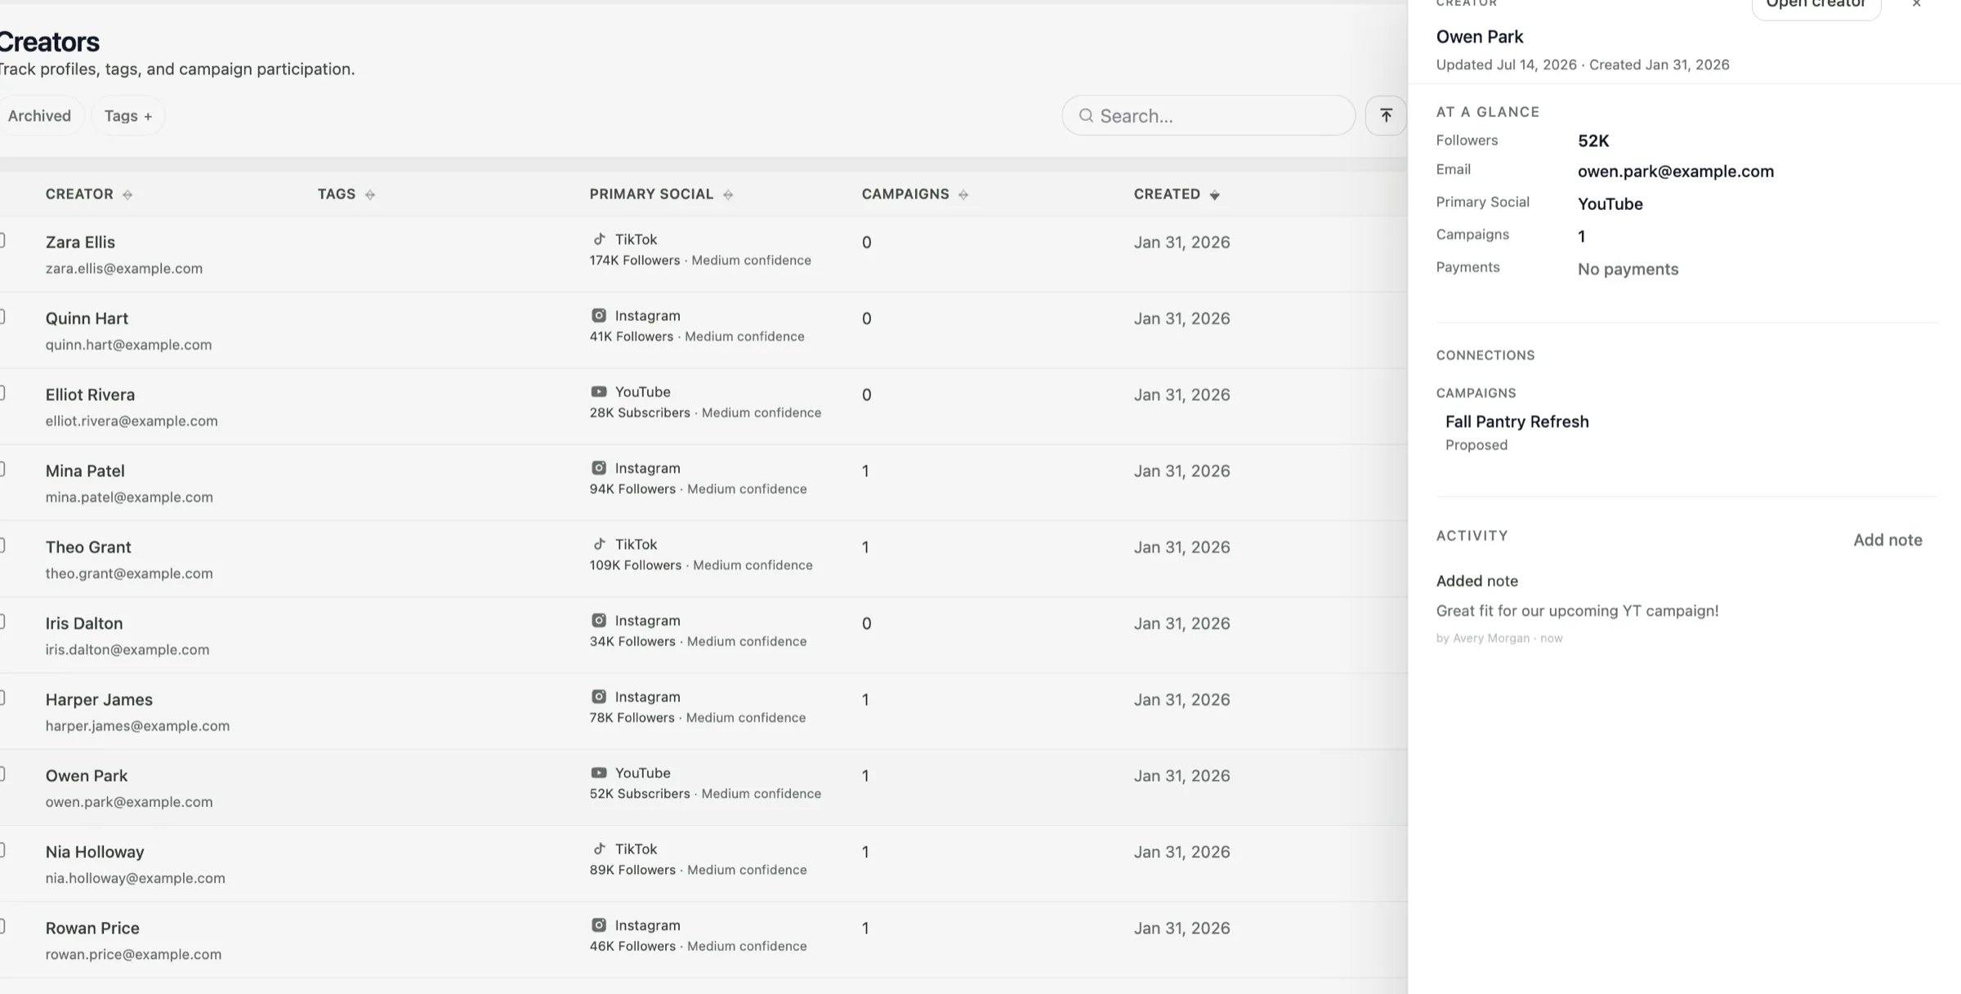Click the 'Great fit for our upcoming YT campaign!' note
The width and height of the screenshot is (1961, 994).
tap(1577, 611)
